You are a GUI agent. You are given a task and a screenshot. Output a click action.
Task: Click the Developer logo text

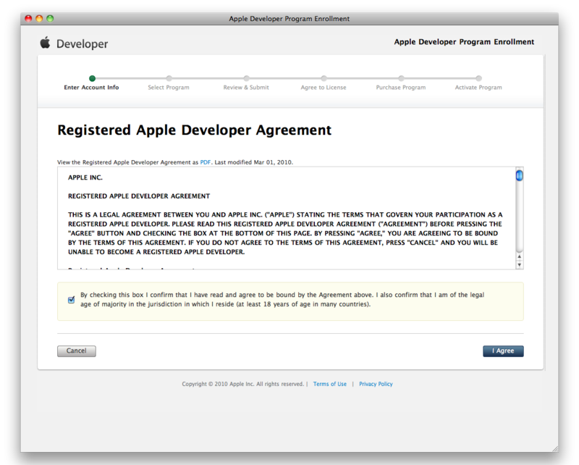pyautogui.click(x=82, y=44)
